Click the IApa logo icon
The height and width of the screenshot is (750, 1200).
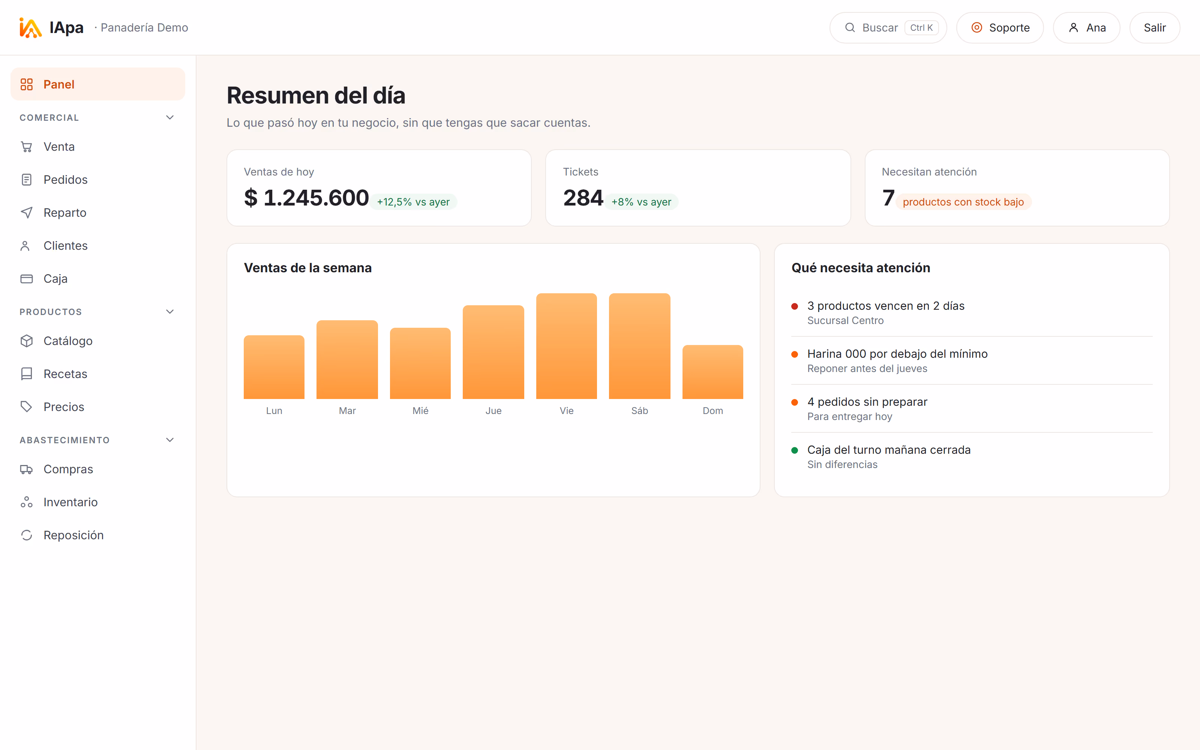[x=30, y=28]
